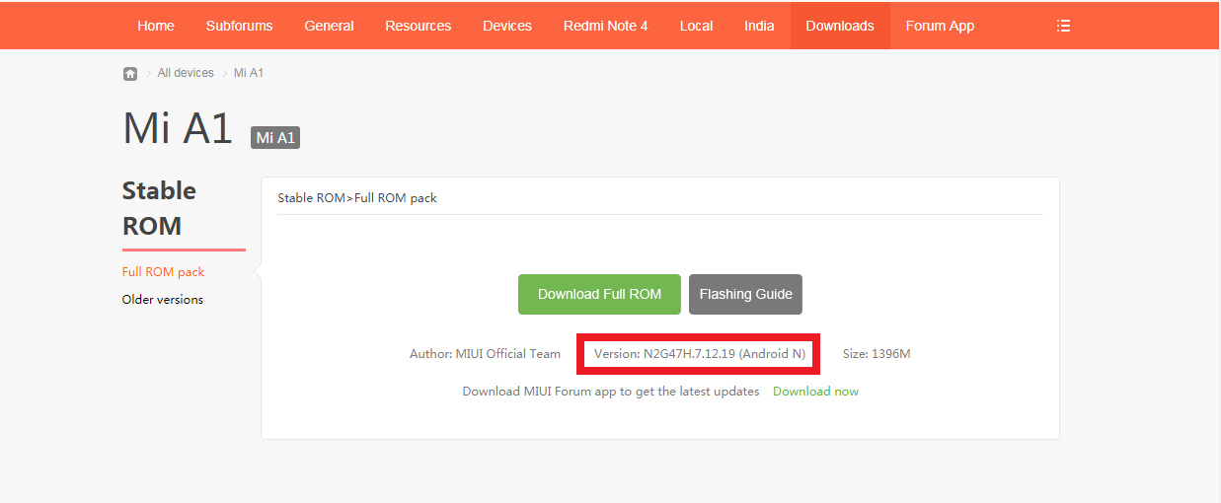This screenshot has height=503, width=1221.
Task: Click the home icon in breadcrumb
Action: 130,73
